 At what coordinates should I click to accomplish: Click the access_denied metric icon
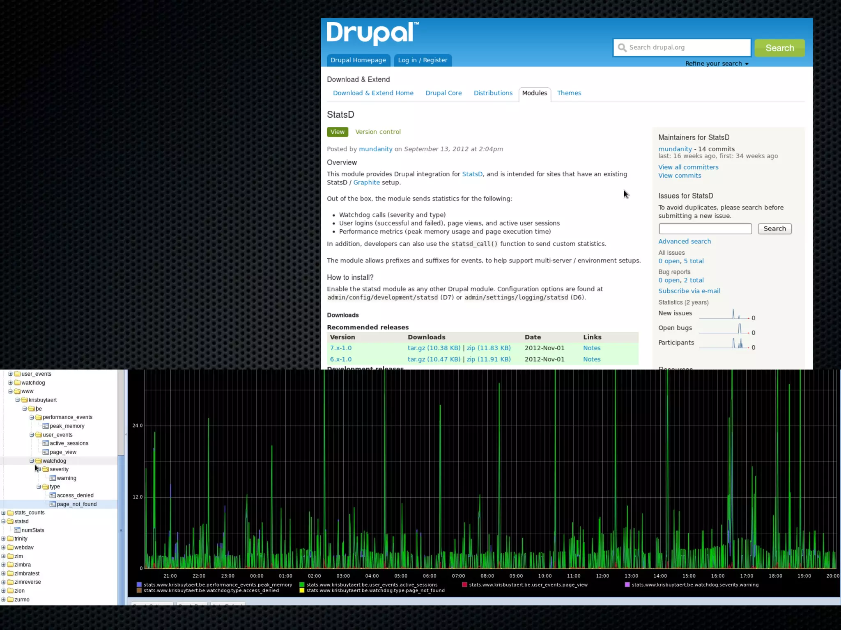click(x=53, y=495)
